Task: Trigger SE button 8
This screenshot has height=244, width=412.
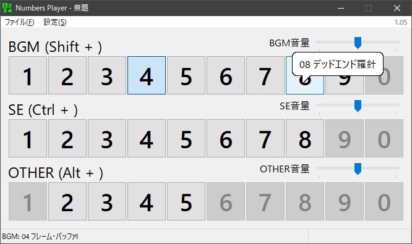Action: (x=305, y=138)
